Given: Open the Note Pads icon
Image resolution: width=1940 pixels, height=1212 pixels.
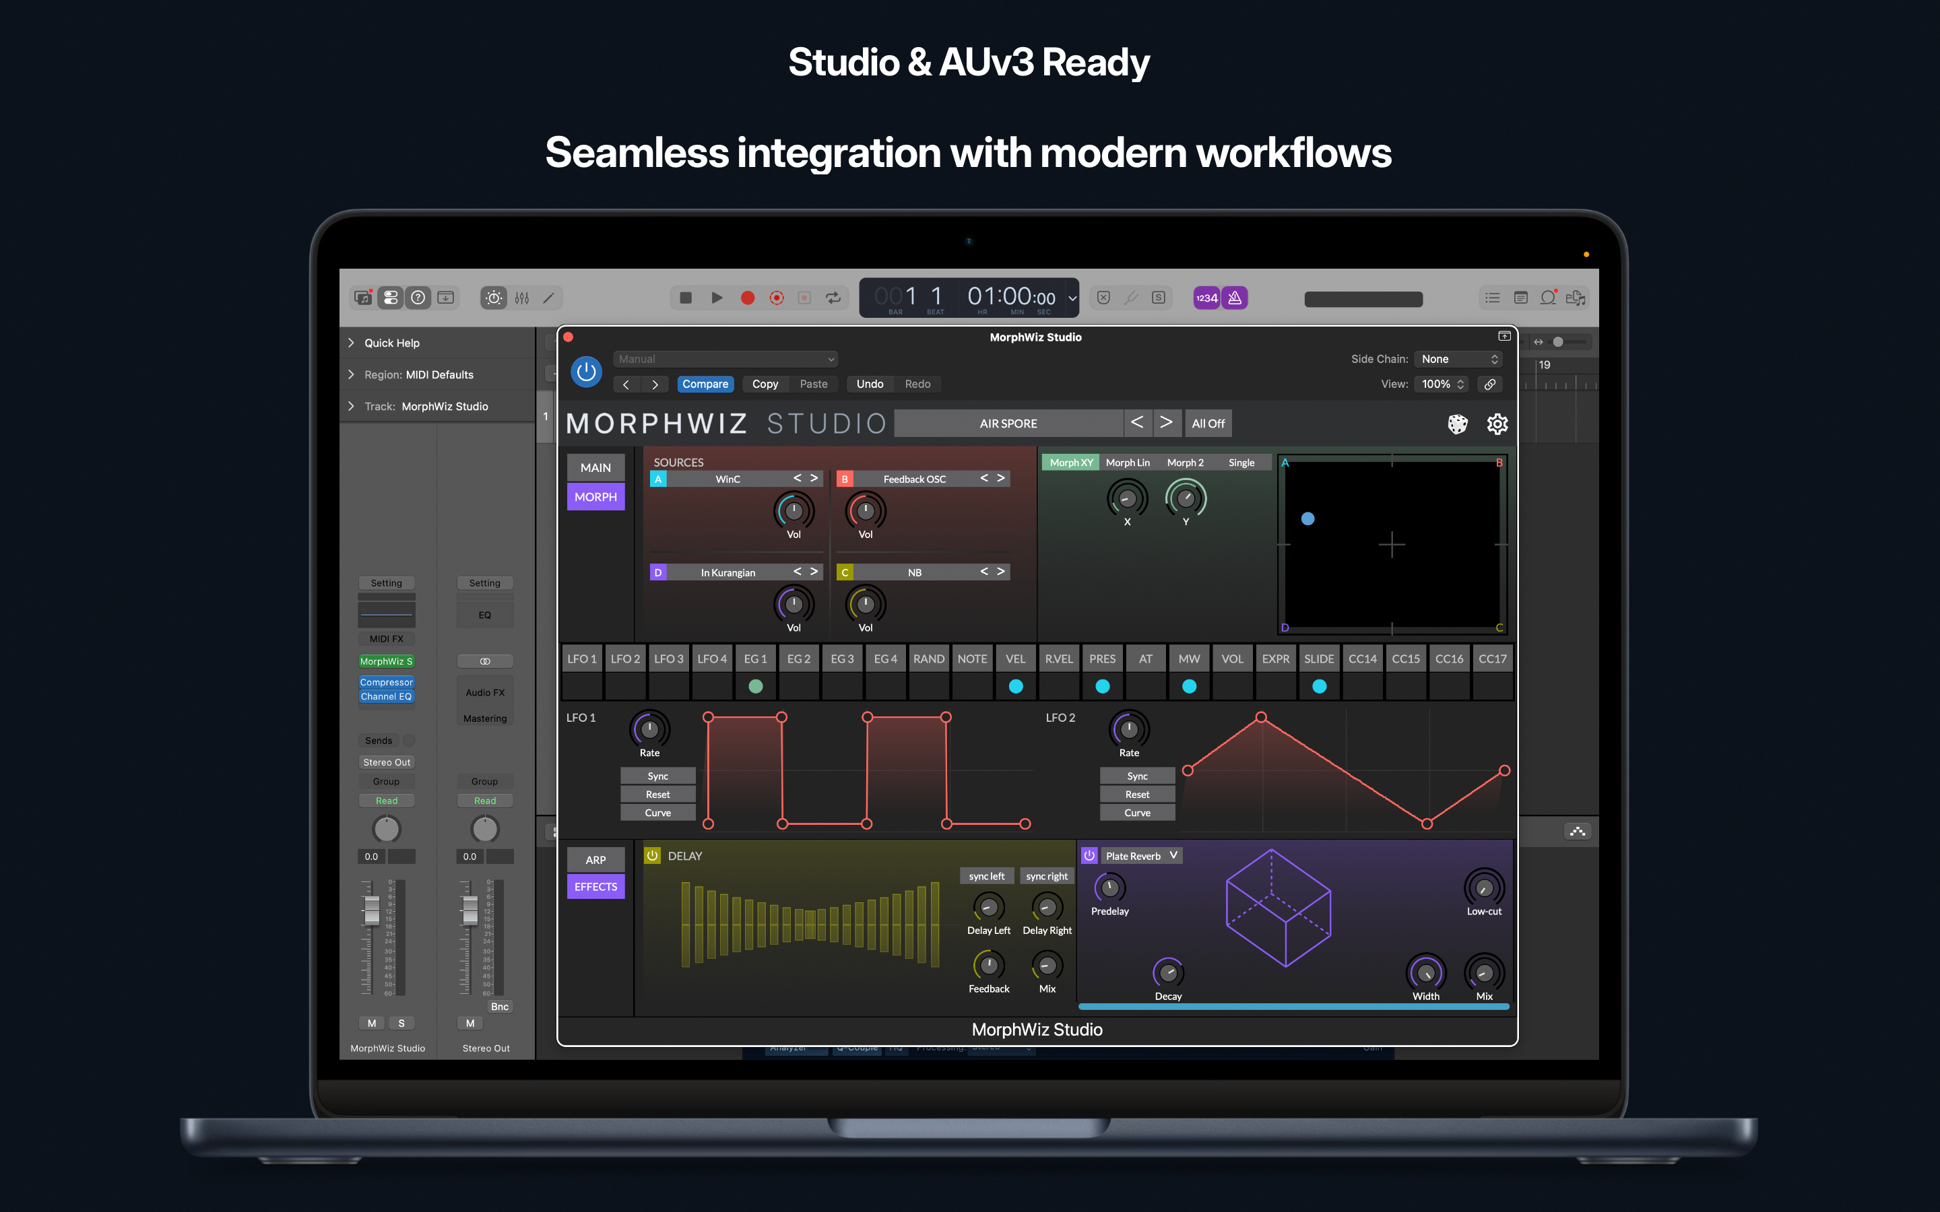Looking at the screenshot, I should pyautogui.click(x=1521, y=298).
